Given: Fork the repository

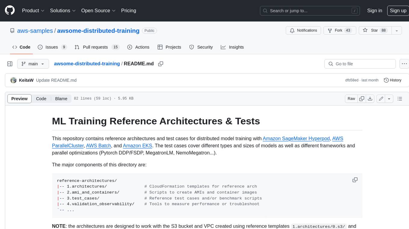Looking at the screenshot, I should pos(340,31).
